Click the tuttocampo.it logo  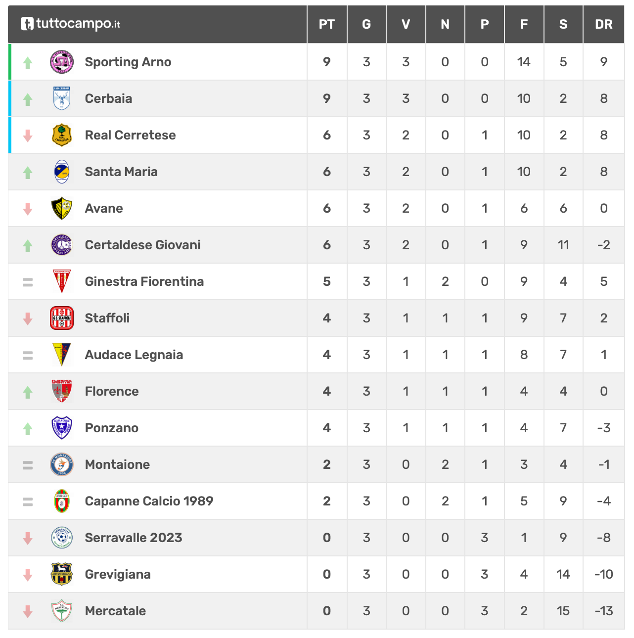[70, 24]
